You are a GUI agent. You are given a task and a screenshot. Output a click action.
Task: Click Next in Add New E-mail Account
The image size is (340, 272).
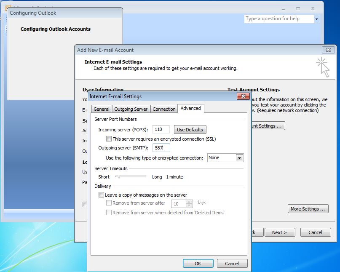click(x=280, y=232)
